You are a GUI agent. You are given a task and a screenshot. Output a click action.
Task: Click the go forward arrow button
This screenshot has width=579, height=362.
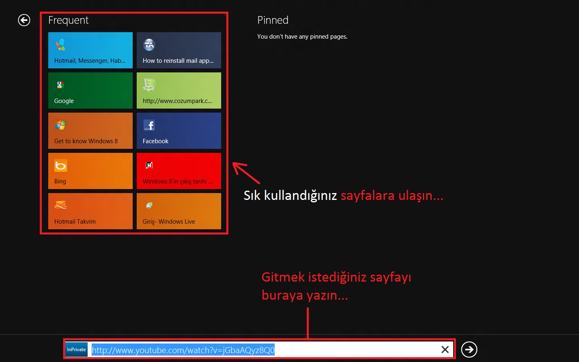pyautogui.click(x=469, y=350)
